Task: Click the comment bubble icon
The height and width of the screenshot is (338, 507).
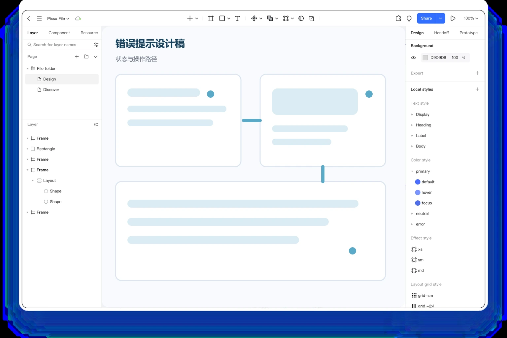Action: tap(409, 18)
